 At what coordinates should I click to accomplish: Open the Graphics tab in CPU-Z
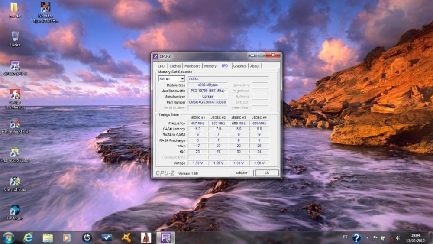pyautogui.click(x=239, y=66)
